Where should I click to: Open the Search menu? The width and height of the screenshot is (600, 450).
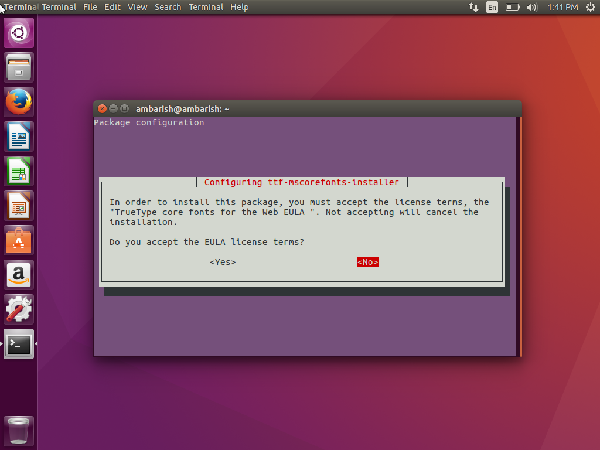coord(168,7)
